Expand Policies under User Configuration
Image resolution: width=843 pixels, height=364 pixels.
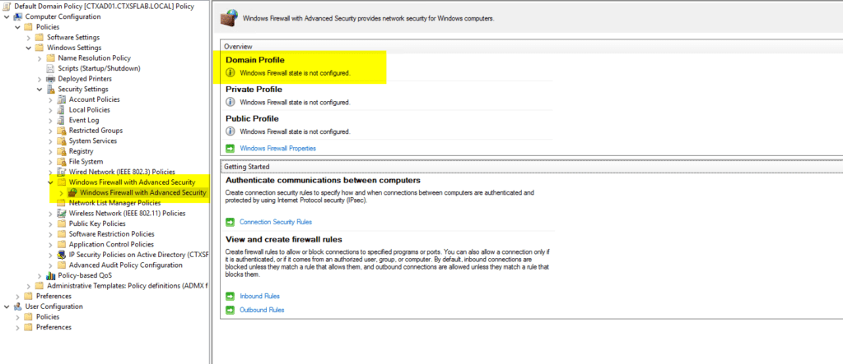pyautogui.click(x=18, y=317)
